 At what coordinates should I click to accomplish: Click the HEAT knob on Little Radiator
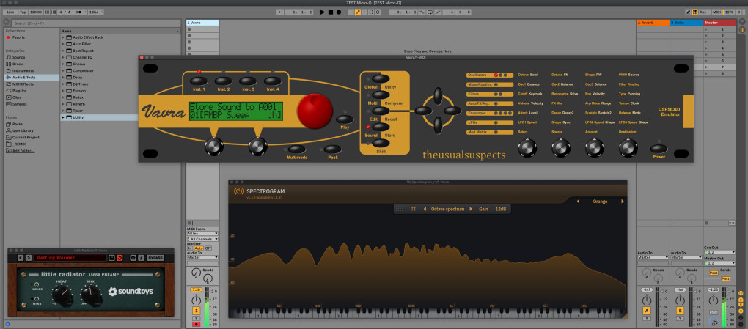62,295
